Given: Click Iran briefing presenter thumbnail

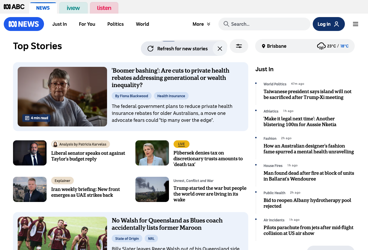Looking at the screenshot, I should click(30, 189).
